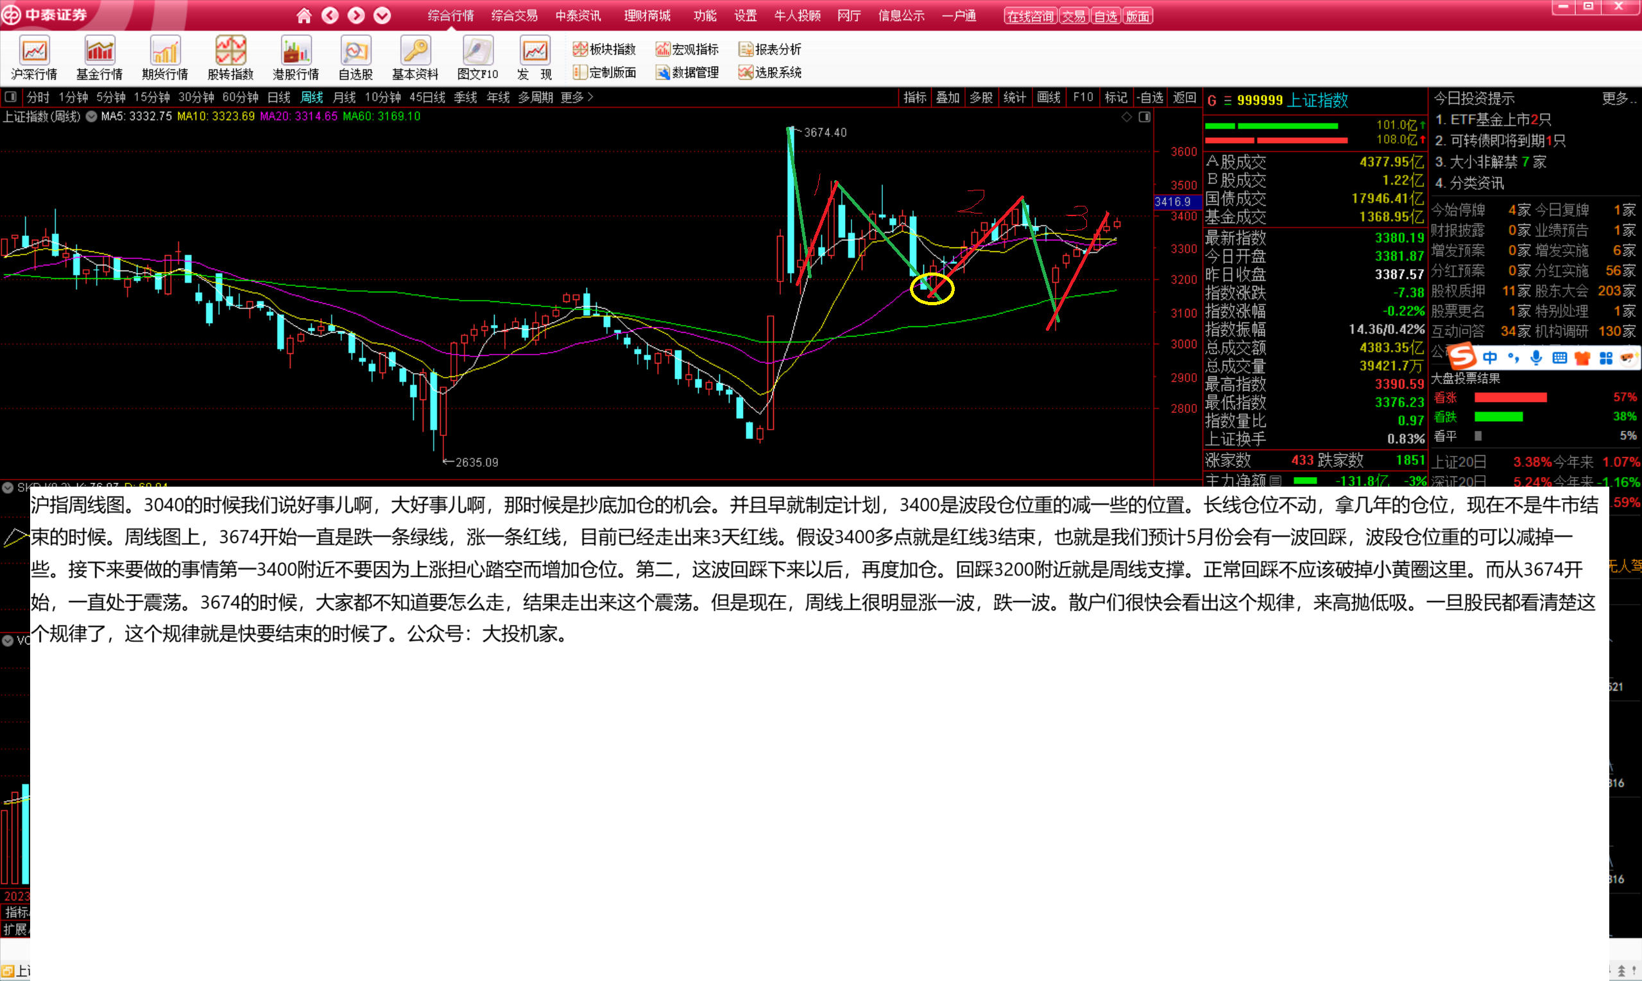Switch chart to 日线 period
The image size is (1642, 981).
pos(278,97)
